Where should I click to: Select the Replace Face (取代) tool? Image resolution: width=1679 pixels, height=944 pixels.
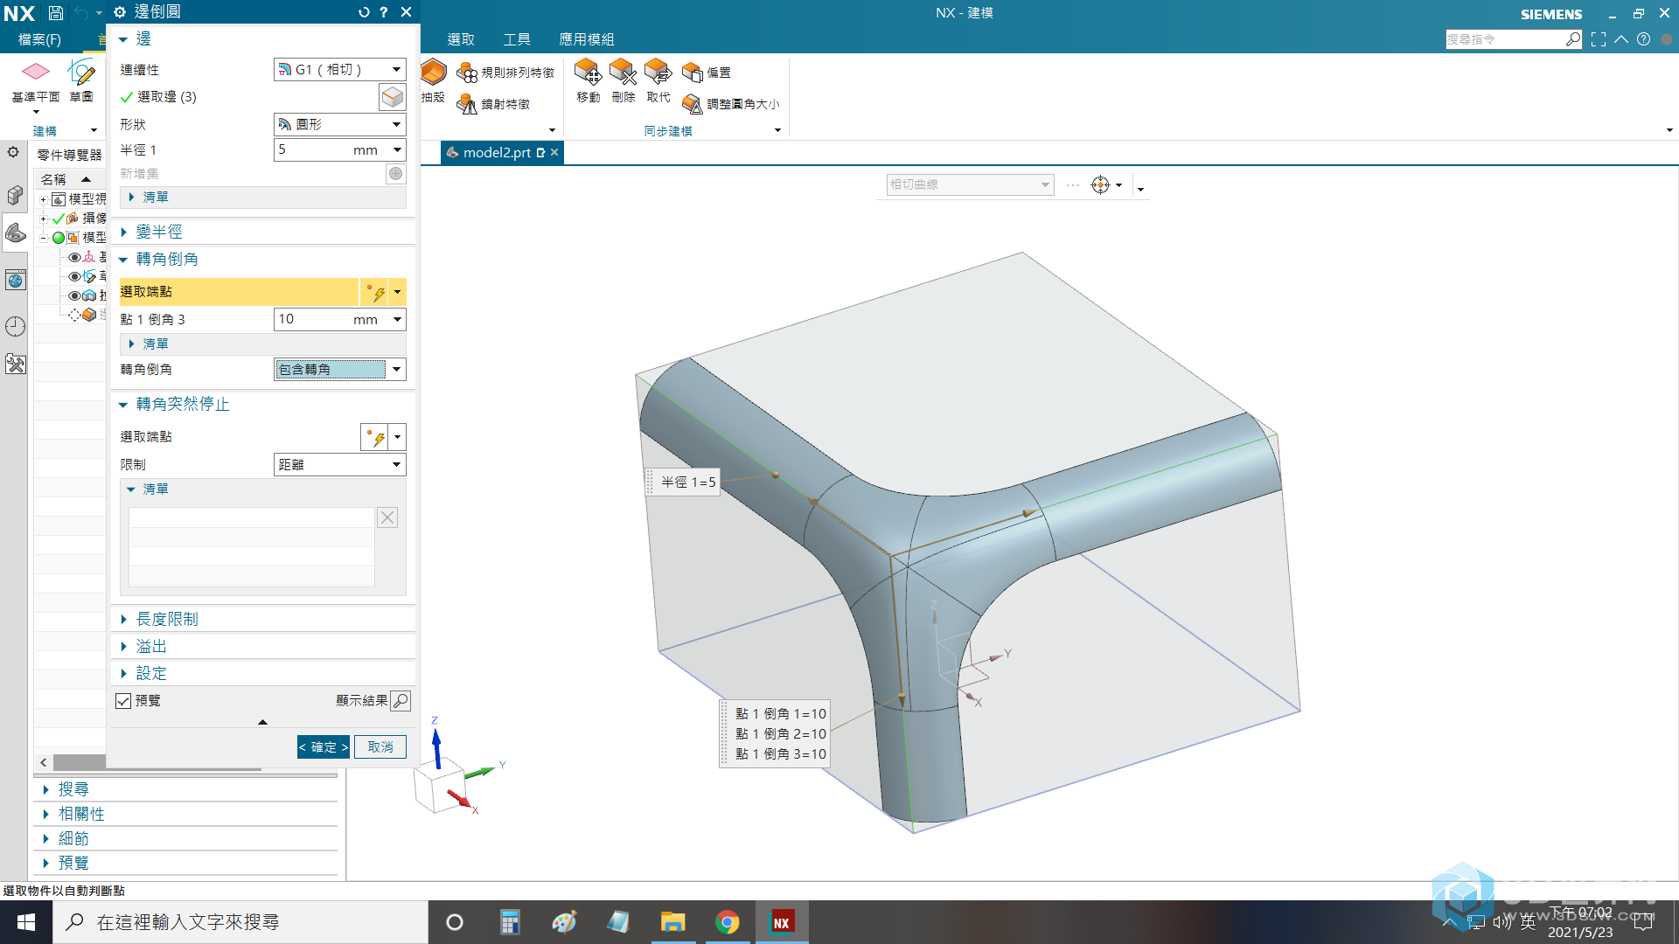(x=658, y=72)
